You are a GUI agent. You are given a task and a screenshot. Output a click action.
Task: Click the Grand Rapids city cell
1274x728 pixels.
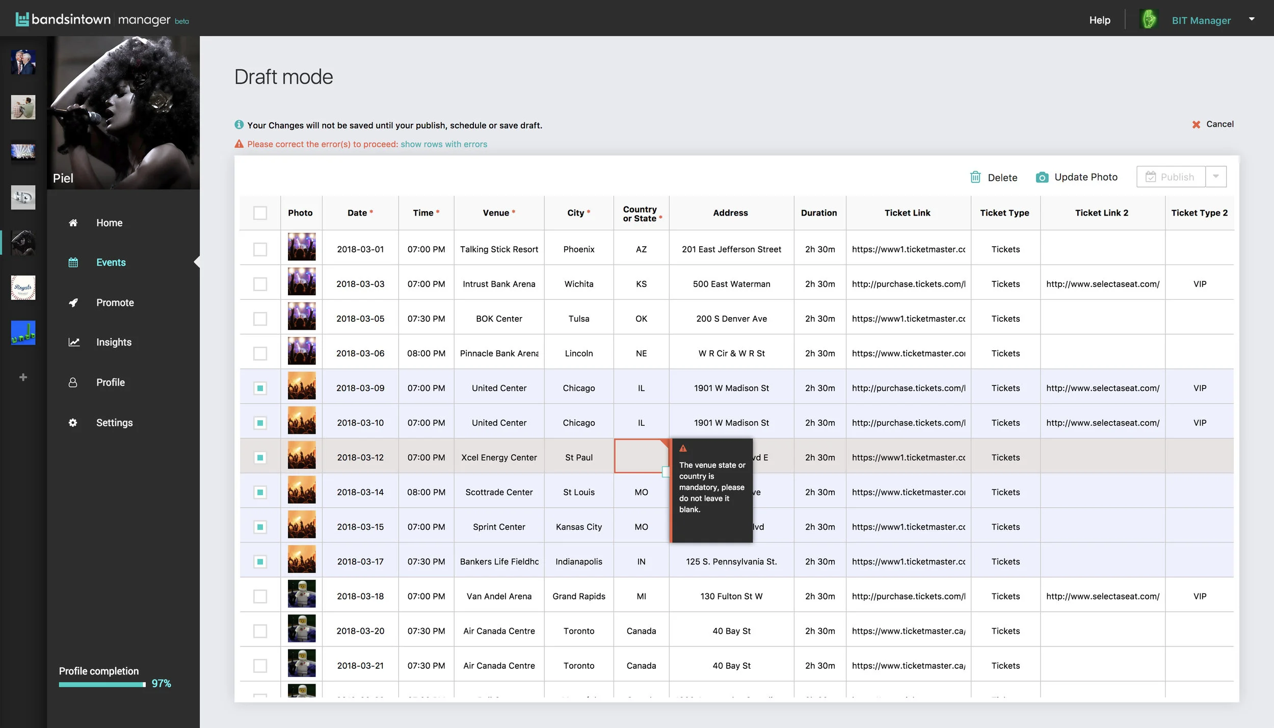[x=579, y=596]
